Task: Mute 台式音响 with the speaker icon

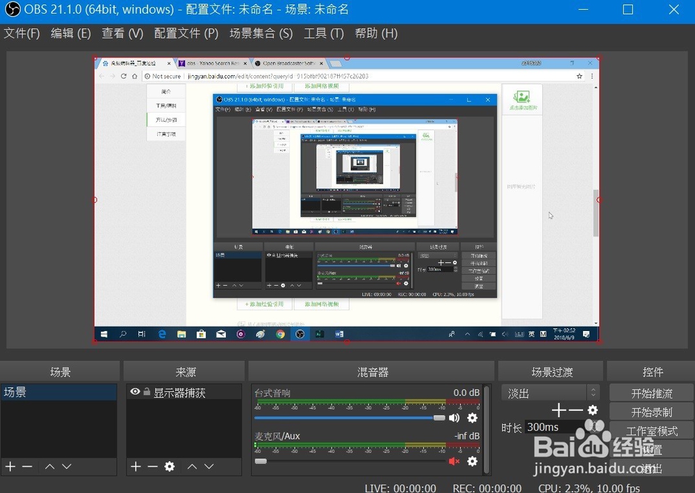Action: point(455,418)
